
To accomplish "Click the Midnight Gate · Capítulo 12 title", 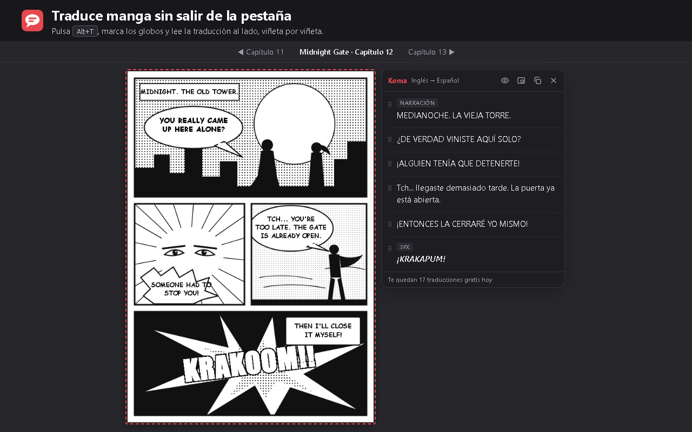I will click(346, 52).
